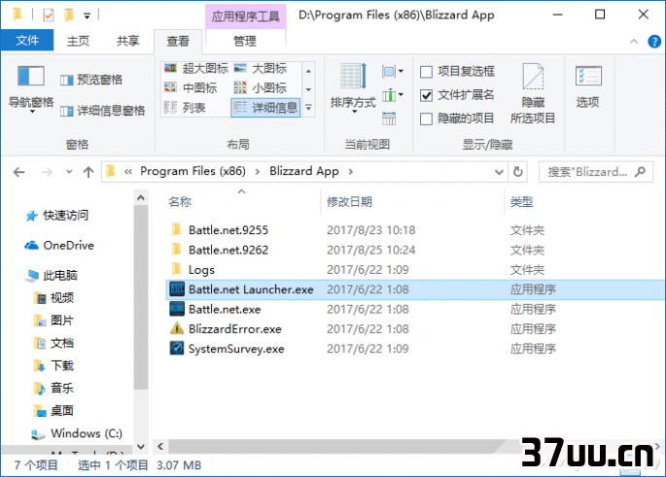The height and width of the screenshot is (477, 666).
Task: Sort by Date modified (修改日期) column
Action: pos(349,201)
